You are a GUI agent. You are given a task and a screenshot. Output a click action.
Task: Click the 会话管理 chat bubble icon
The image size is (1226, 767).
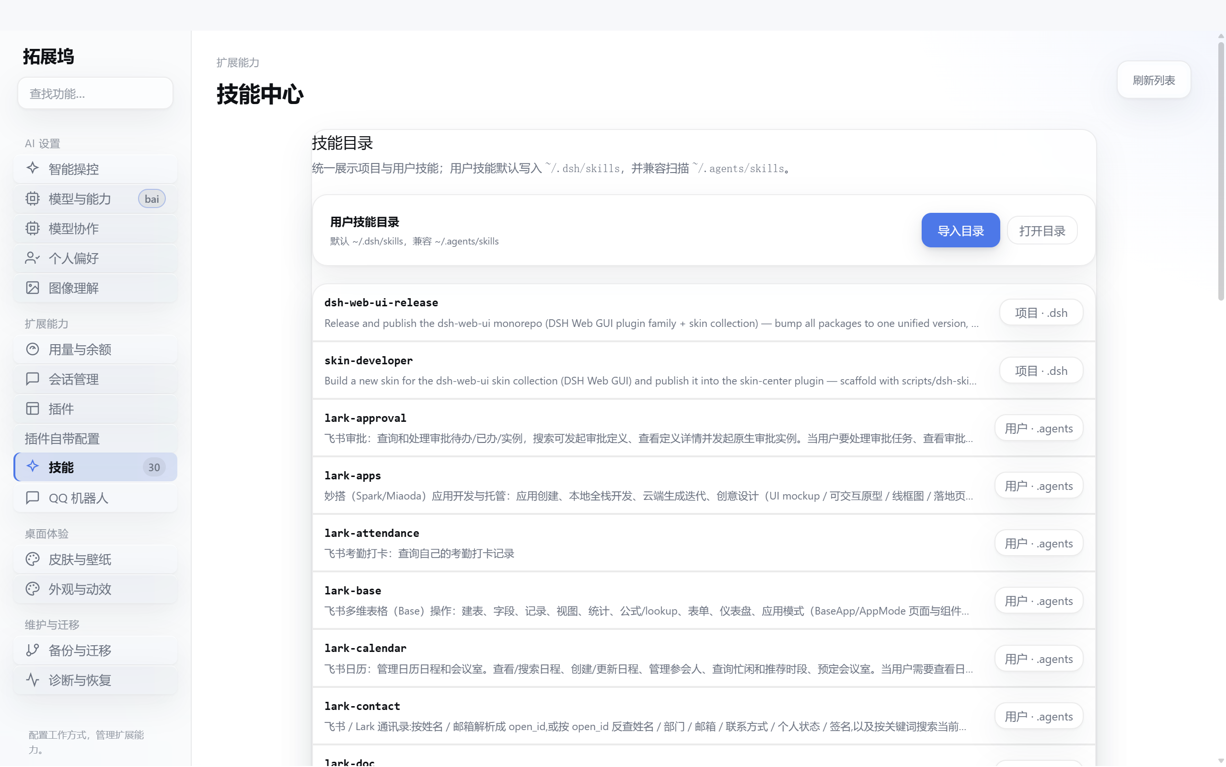33,379
